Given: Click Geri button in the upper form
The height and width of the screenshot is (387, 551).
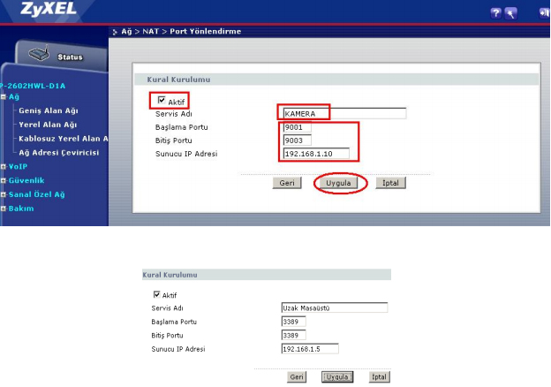Looking at the screenshot, I should 286,183.
